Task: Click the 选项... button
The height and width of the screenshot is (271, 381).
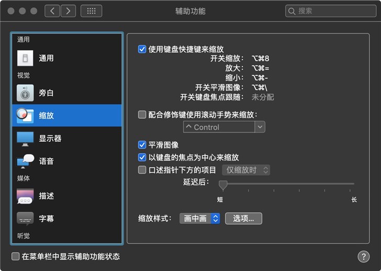Action: pos(243,218)
